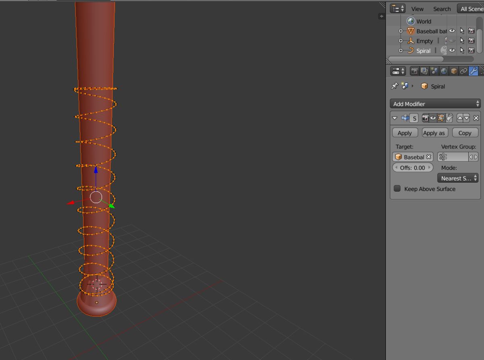Viewport: 484px width, 360px height.
Task: Open the All Scenes display mode dropdown
Action: (471, 8)
